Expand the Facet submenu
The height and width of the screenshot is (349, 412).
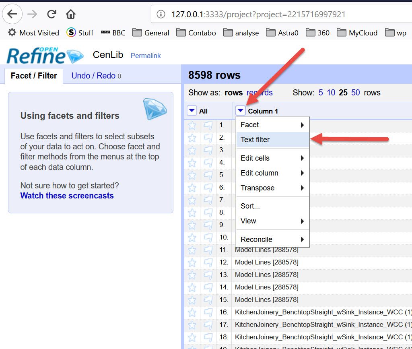pyautogui.click(x=272, y=125)
